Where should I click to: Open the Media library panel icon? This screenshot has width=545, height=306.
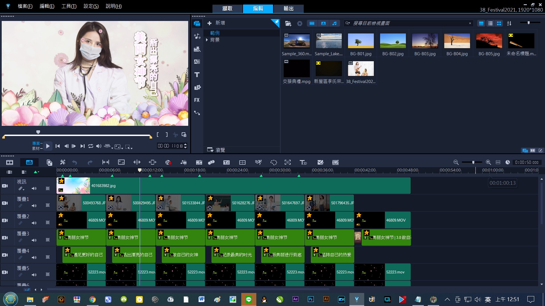point(197,24)
